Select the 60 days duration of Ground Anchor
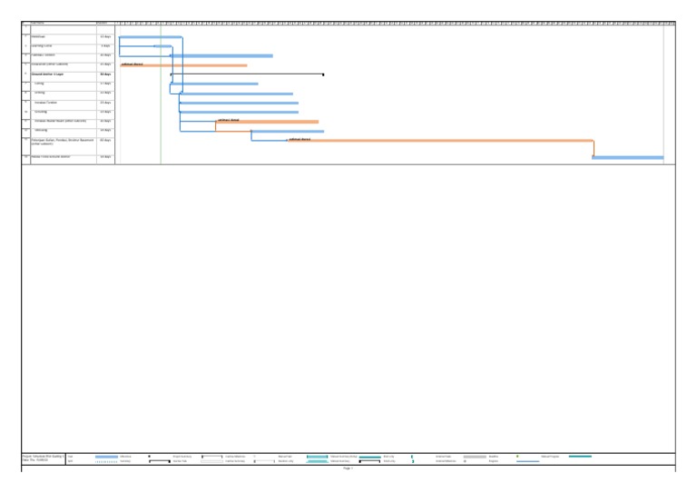The image size is (697, 493). point(105,74)
